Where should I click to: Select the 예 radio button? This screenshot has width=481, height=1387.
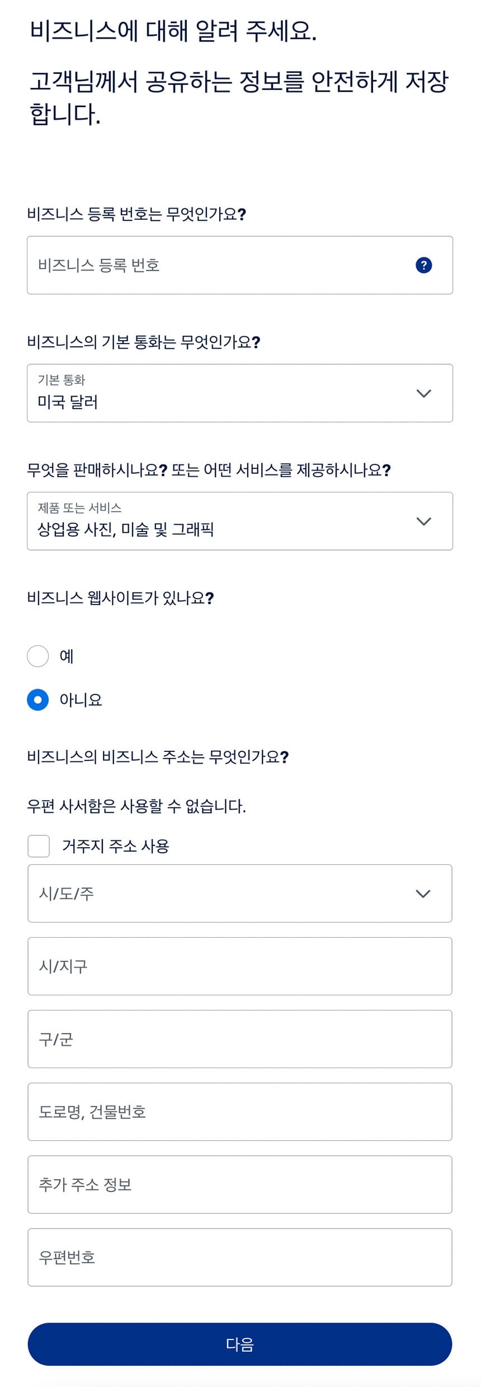(x=38, y=656)
